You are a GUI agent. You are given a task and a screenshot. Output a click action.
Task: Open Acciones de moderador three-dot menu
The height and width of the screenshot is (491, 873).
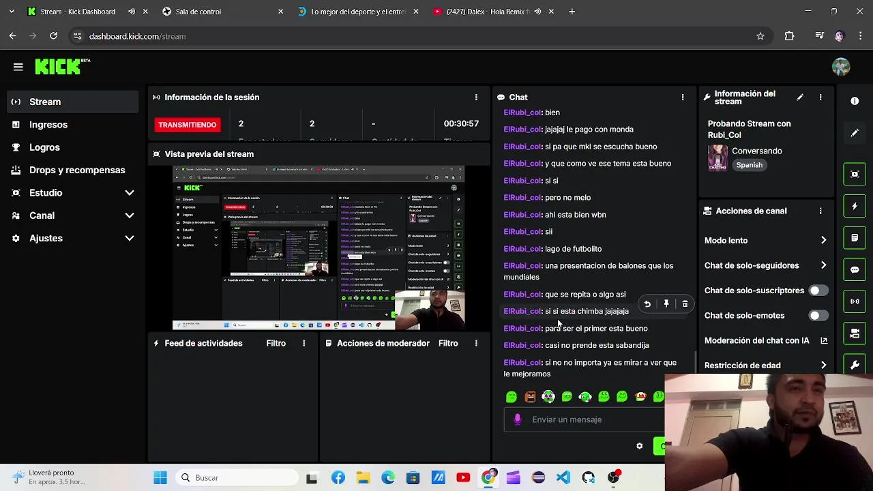point(476,344)
